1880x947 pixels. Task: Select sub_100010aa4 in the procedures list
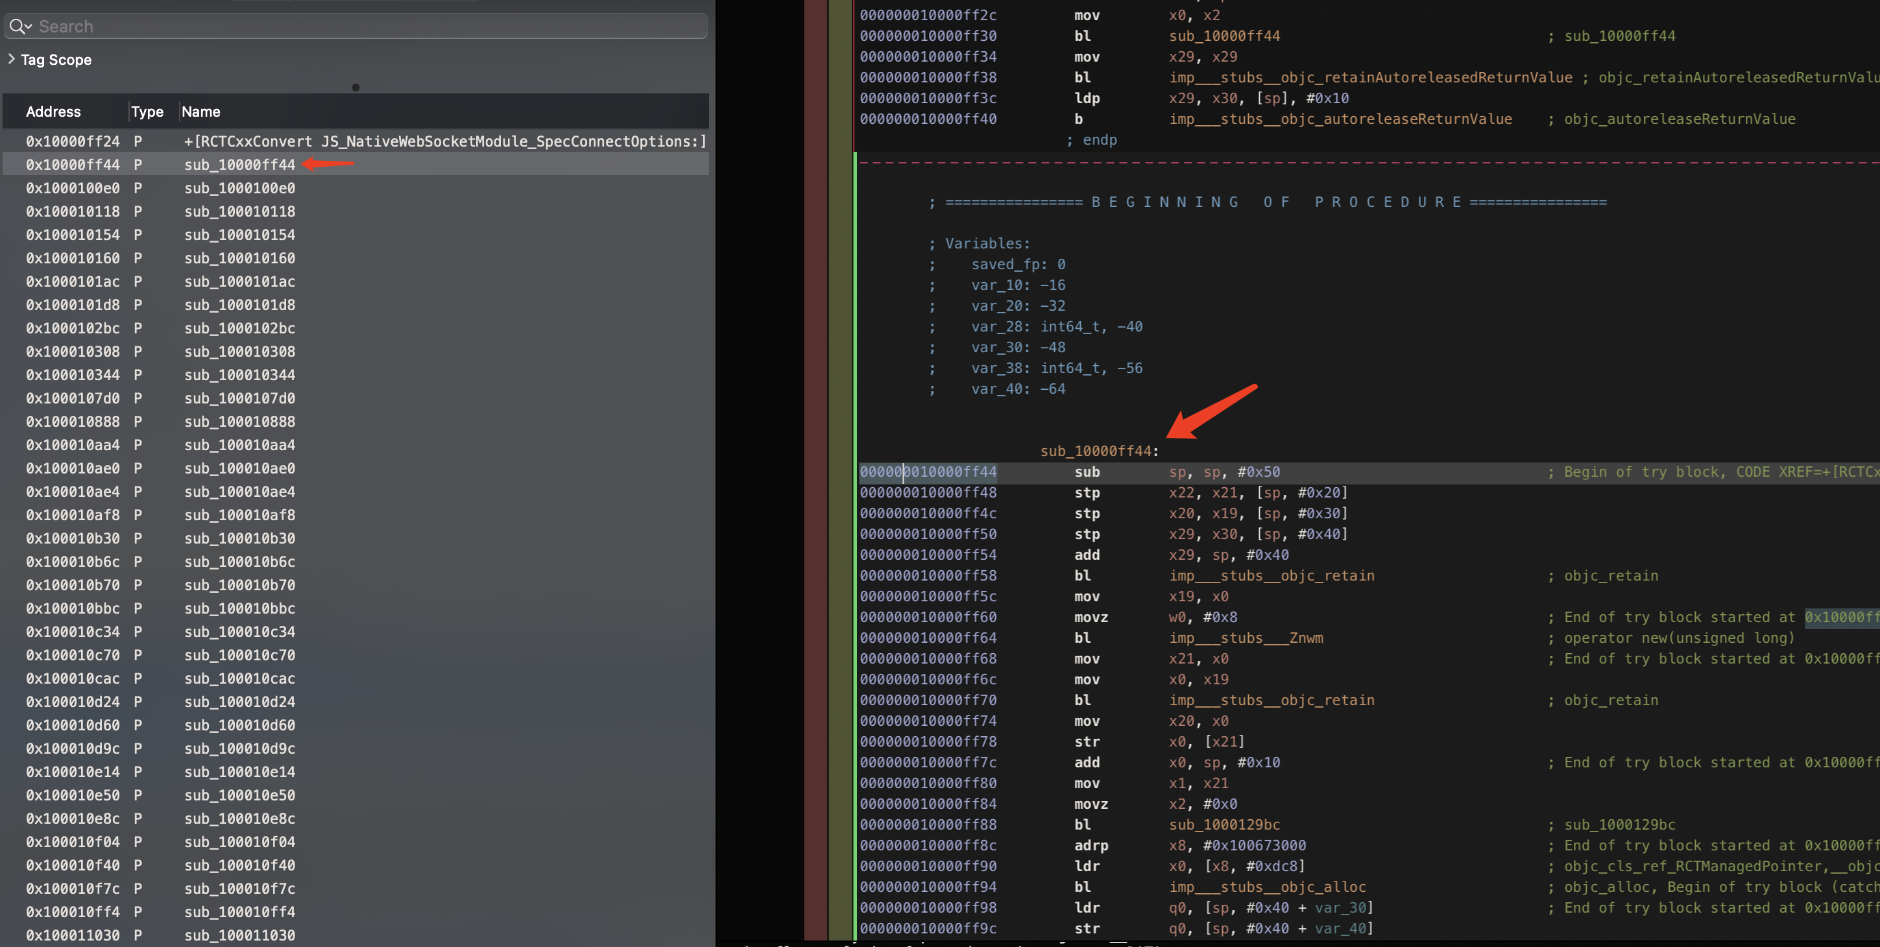(x=356, y=444)
